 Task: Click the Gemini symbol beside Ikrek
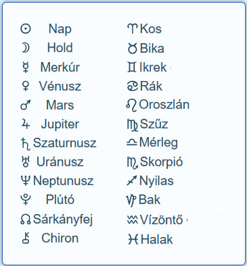[132, 68]
